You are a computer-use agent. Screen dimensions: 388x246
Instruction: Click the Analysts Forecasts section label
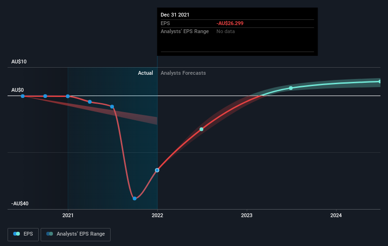point(183,73)
